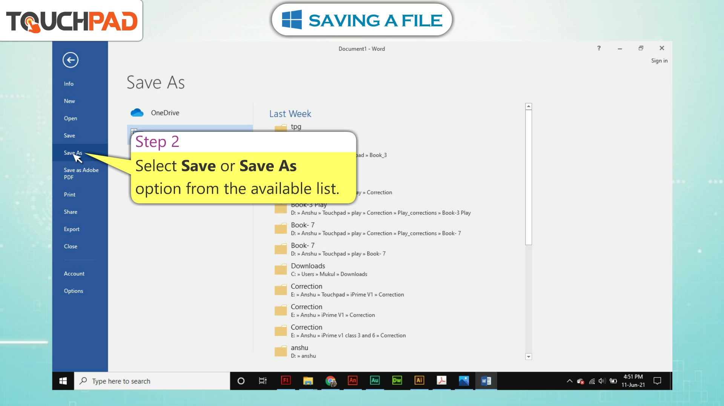Screen dimensions: 724x406
Task: Select Save As in the sidebar
Action: (73, 153)
